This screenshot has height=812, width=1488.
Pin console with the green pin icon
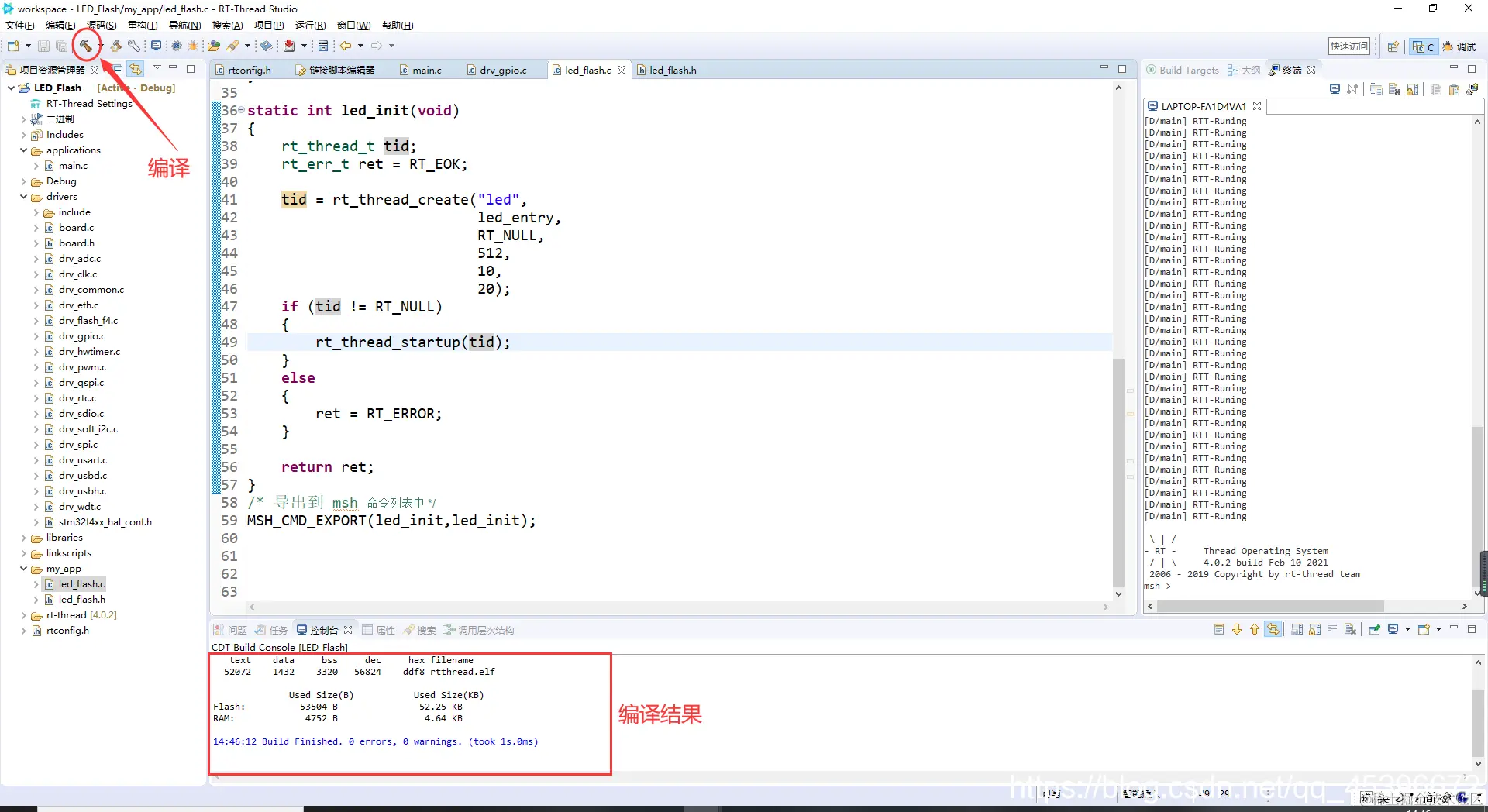1374,629
